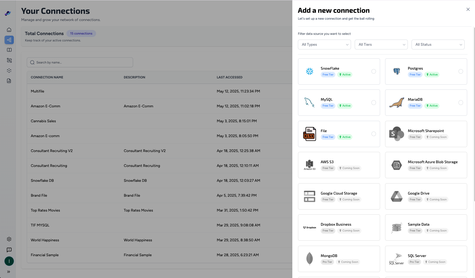Click the user avatar I

pos(9,261)
